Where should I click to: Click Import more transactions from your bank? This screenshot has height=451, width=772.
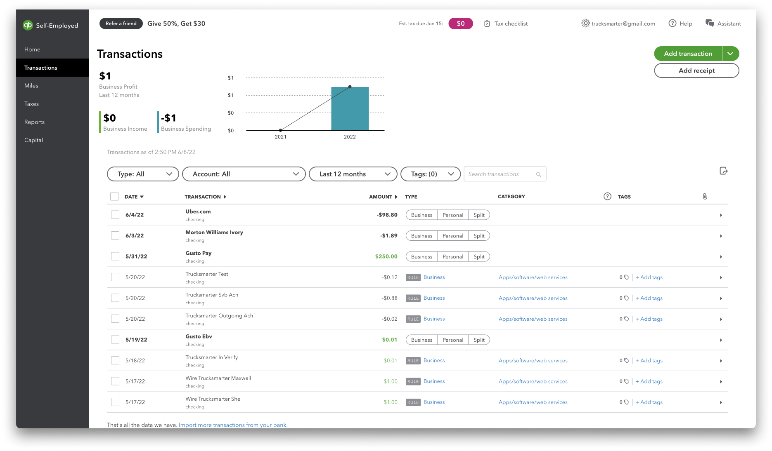coord(233,425)
